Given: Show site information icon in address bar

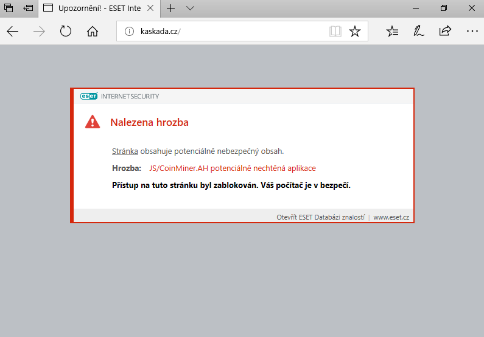Looking at the screenshot, I should pos(129,31).
